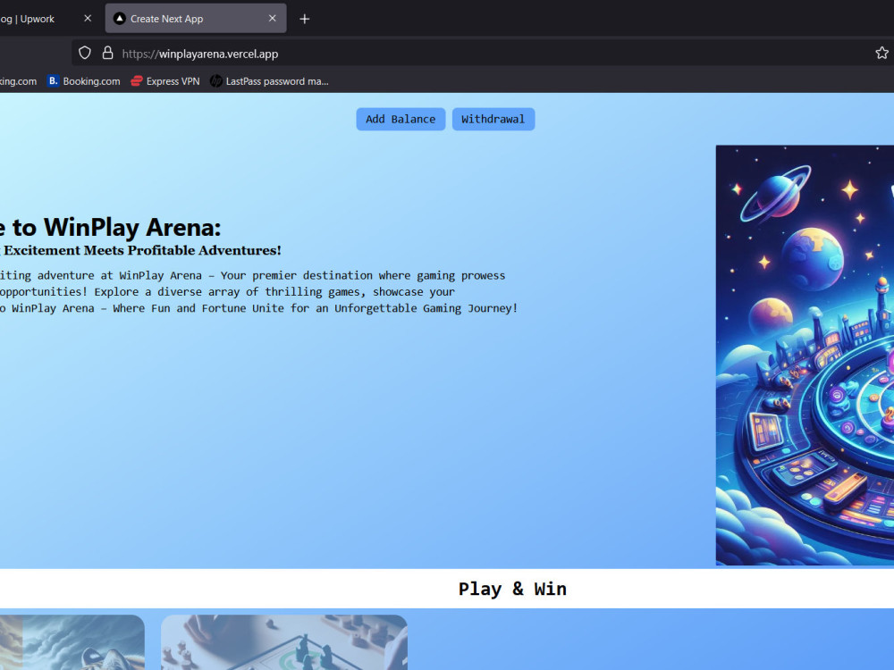The image size is (894, 670).
Task: Click the Play & Win heading
Action: click(x=512, y=589)
